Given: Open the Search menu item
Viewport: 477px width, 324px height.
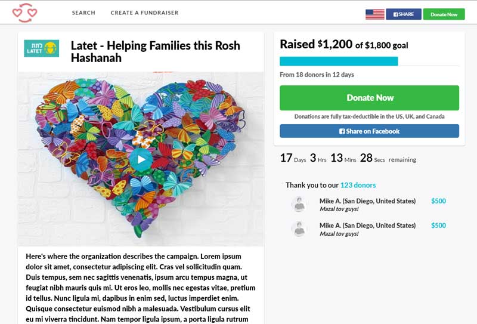Looking at the screenshot, I should (x=83, y=13).
